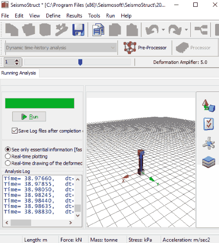Click the Time= 38.97660 log line
The width and height of the screenshot is (219, 243).
point(38,178)
